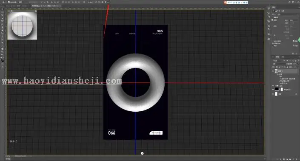Select the Zoom magnifier tool
300x161 pixels.
[2, 51]
